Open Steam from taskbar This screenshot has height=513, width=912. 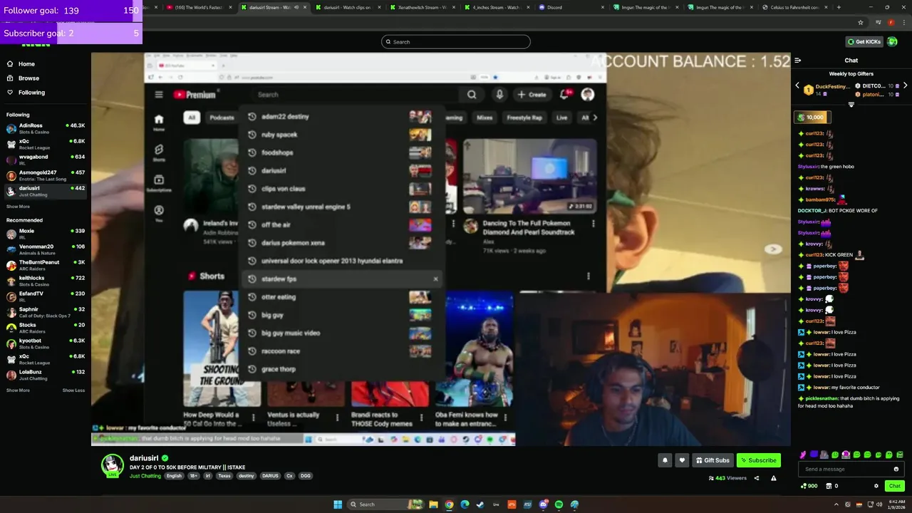(x=480, y=504)
